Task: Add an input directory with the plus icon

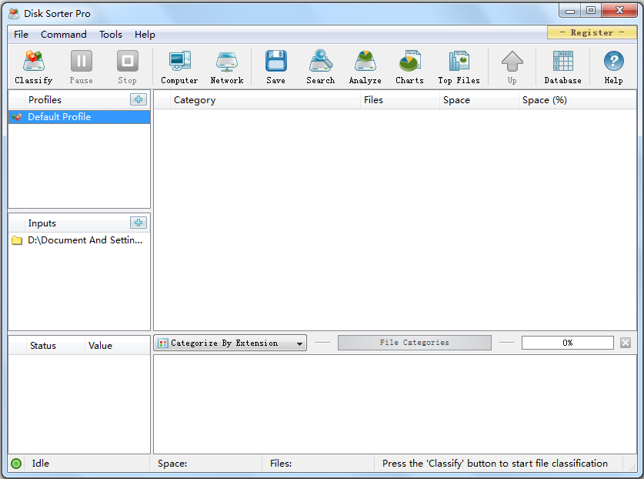Action: (x=138, y=223)
